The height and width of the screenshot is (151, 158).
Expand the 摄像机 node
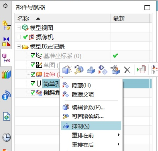pos(19,37)
